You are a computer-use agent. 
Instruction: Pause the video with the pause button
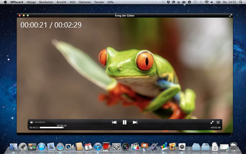125,122
